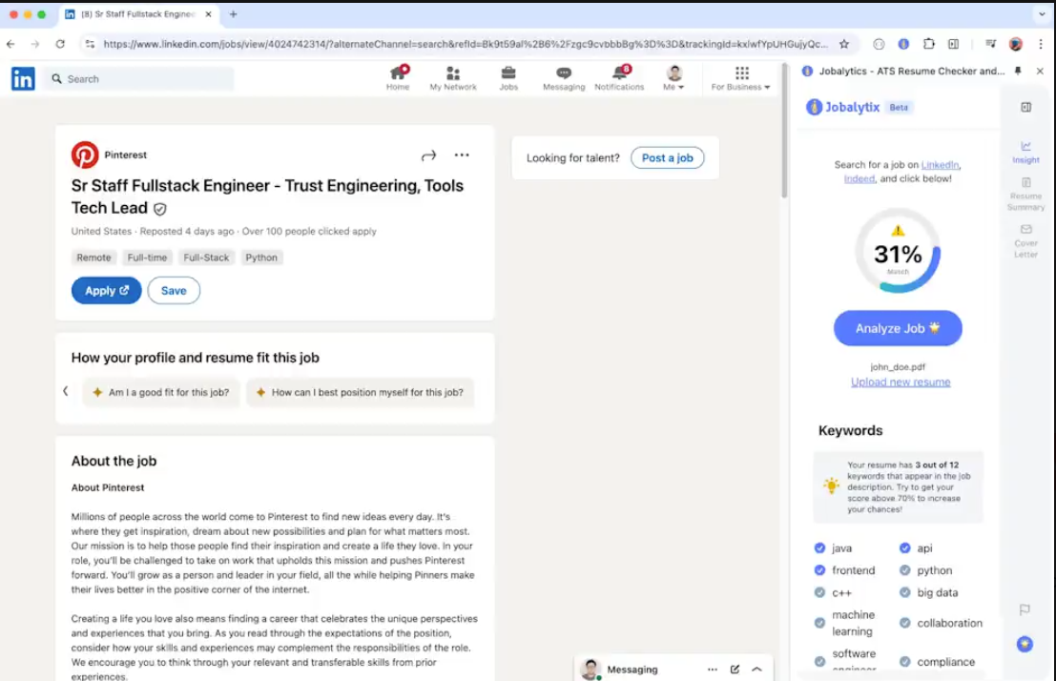Screen dimensions: 1056x681
Task: Click the address bar URL
Action: coord(465,44)
